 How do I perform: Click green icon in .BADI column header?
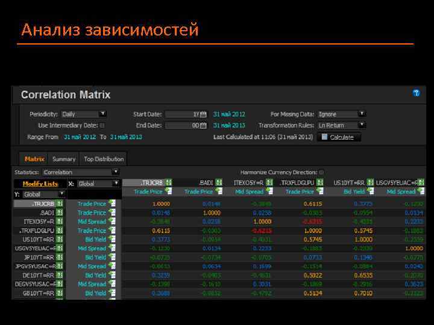tap(219, 182)
